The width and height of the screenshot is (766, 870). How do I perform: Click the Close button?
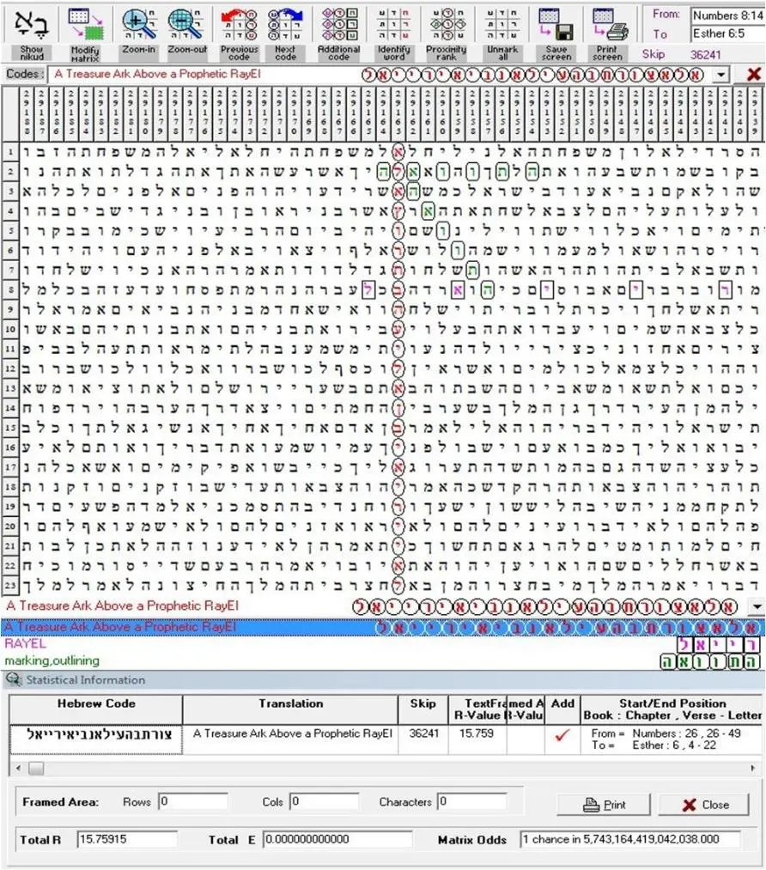tap(704, 805)
